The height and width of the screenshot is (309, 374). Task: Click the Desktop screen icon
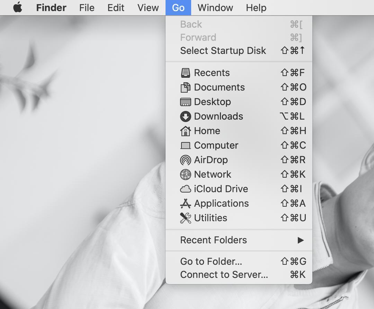point(185,102)
